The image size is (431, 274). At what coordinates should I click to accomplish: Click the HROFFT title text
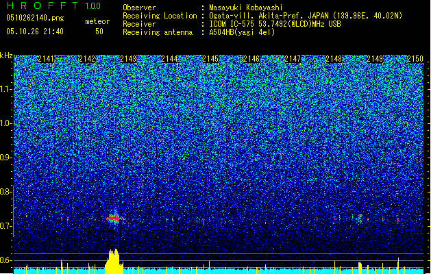(x=42, y=5)
